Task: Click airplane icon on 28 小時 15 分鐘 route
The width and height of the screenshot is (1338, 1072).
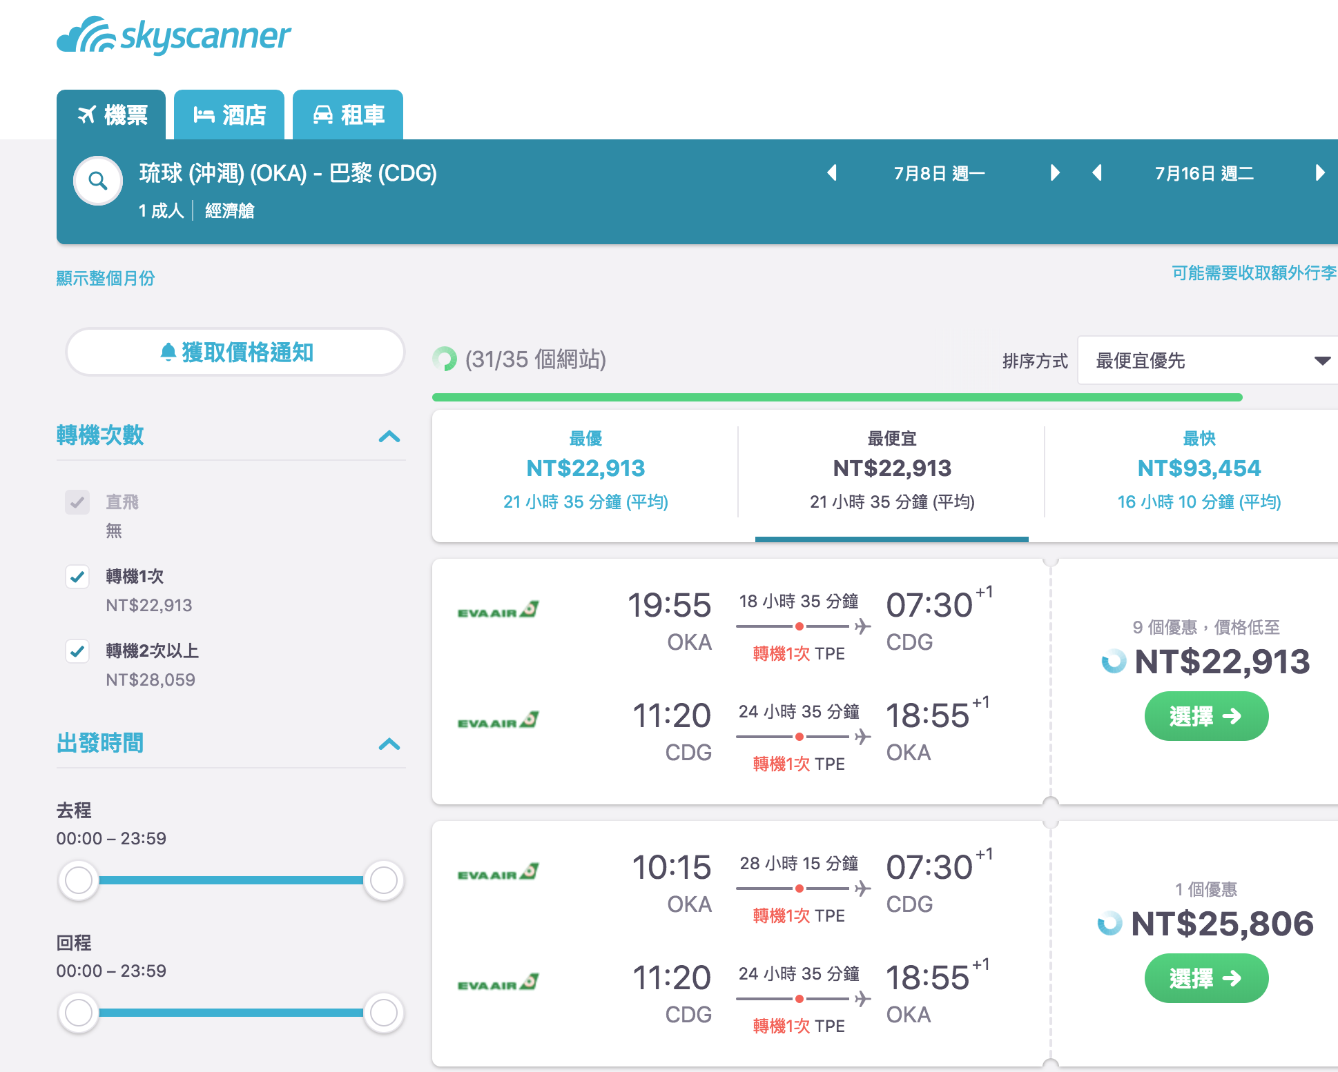Action: [862, 889]
